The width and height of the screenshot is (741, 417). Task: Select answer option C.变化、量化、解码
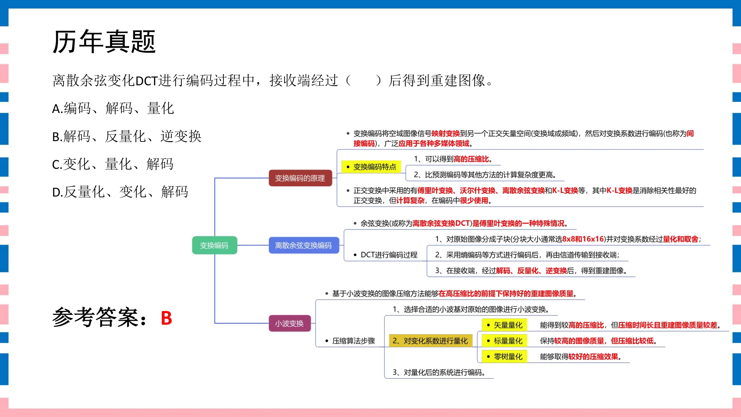click(x=113, y=164)
